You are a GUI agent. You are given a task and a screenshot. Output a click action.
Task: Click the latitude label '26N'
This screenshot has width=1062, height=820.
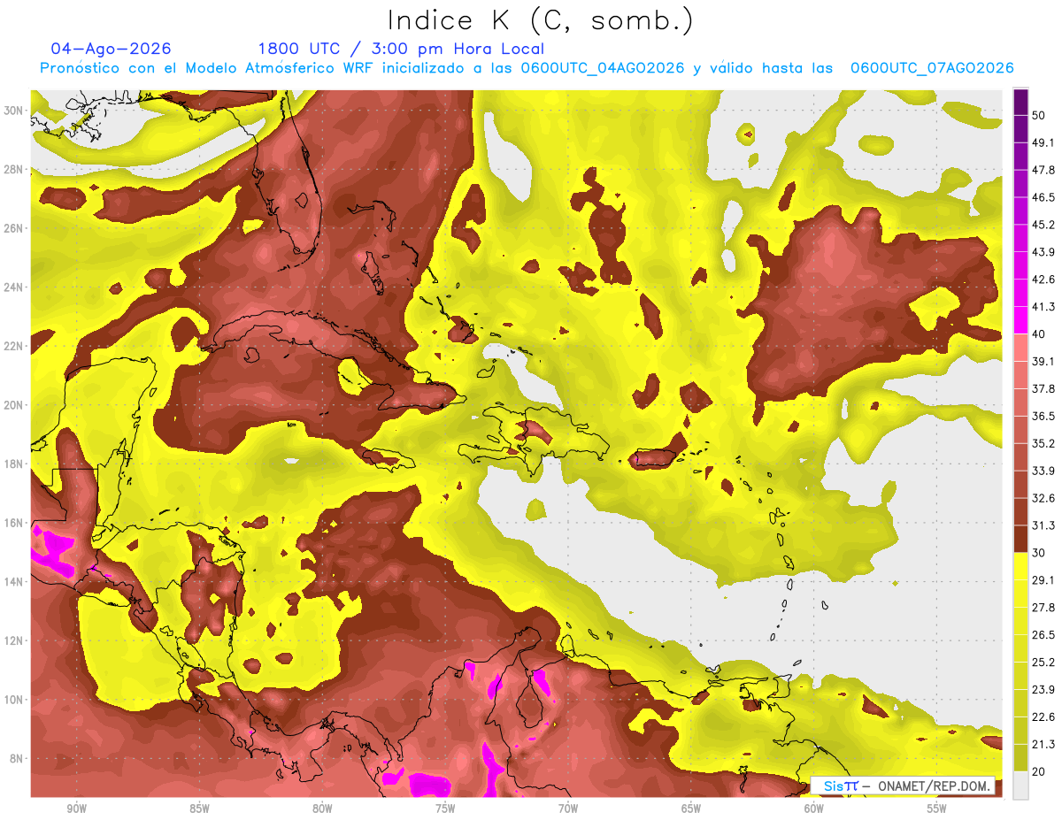pos(13,228)
